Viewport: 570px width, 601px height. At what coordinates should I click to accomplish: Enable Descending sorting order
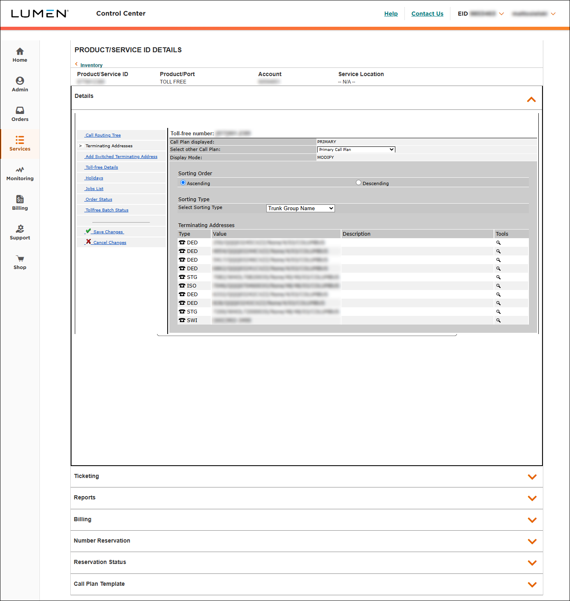click(358, 182)
